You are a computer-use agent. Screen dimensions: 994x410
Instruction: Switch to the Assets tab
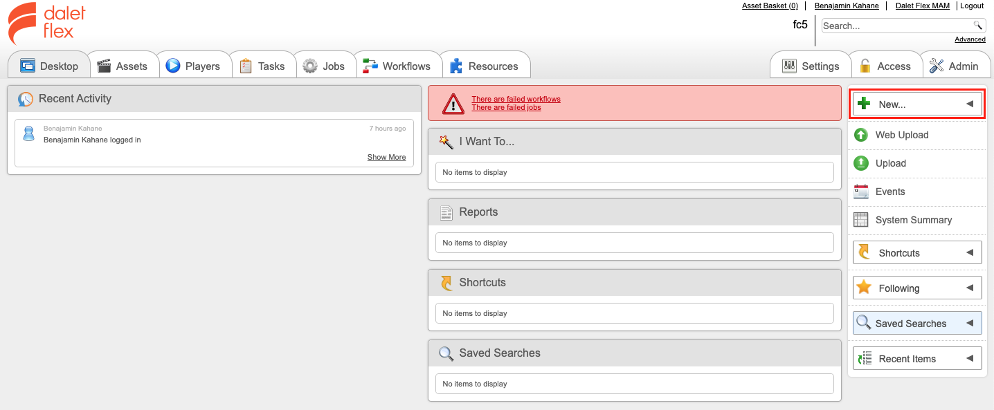tap(123, 66)
